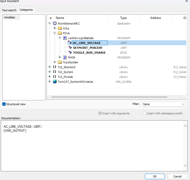Image resolution: width=190 pixels, height=180 pixels.
Task: Click the Documentation scroll down arrow
Action: pos(185,165)
